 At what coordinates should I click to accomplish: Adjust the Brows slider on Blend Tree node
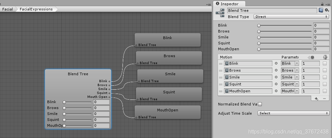[77, 108]
